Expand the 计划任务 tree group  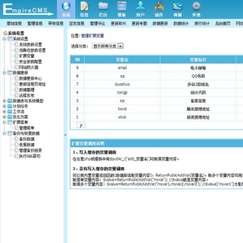coord(4,106)
